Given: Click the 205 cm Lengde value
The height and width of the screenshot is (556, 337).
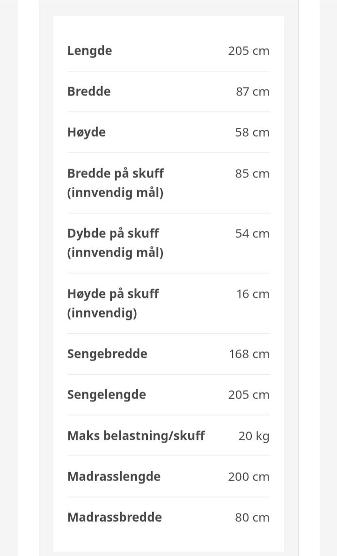Looking at the screenshot, I should [x=249, y=51].
